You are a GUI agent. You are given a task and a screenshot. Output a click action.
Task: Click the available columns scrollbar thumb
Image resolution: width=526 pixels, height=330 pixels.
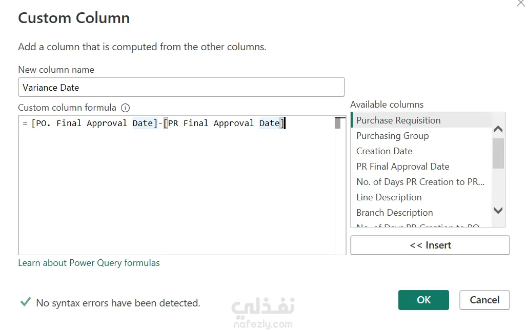pyautogui.click(x=498, y=153)
